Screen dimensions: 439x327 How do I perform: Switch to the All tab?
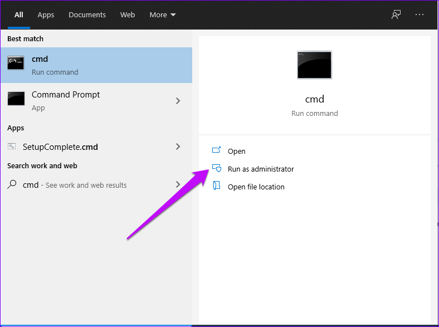pyautogui.click(x=19, y=15)
